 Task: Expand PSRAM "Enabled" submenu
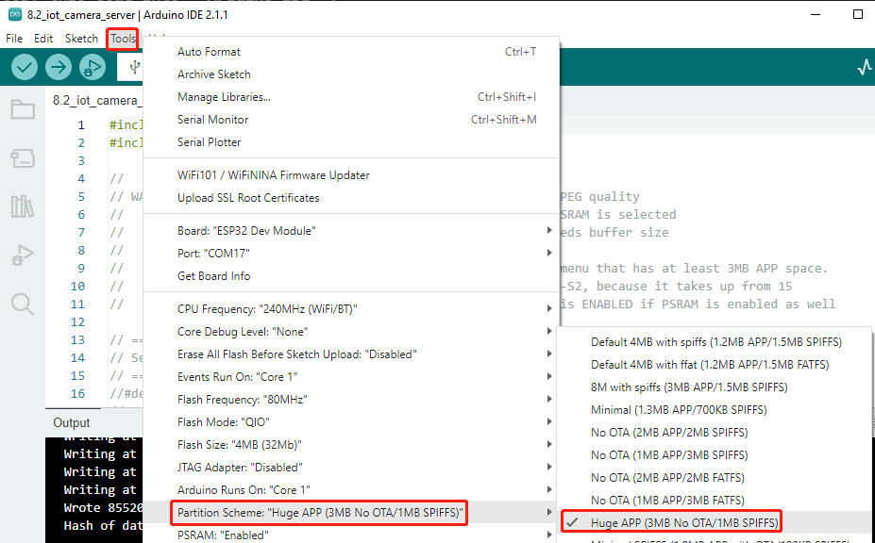(x=351, y=535)
